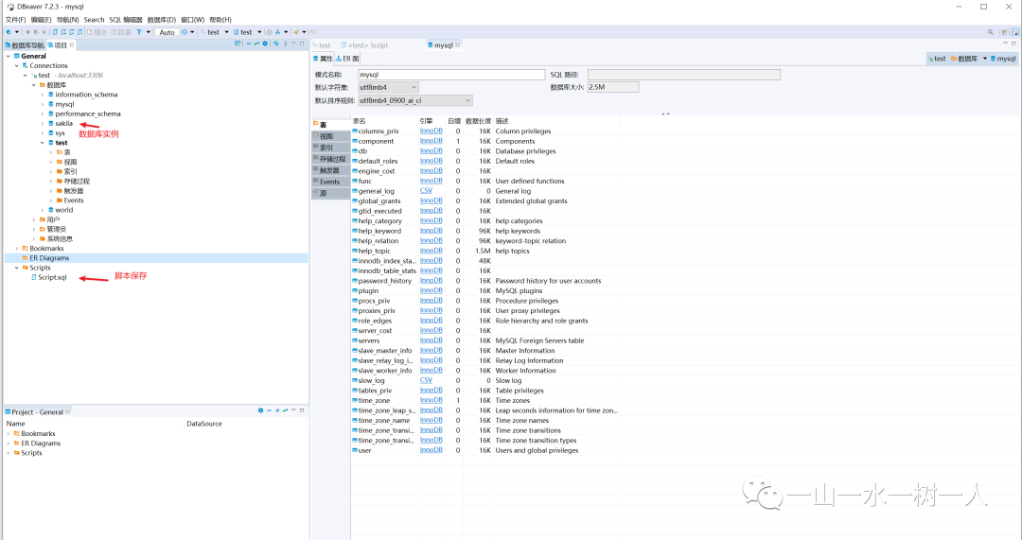The width and height of the screenshot is (1022, 540).
Task: Select the slave_master_info table row
Action: pyautogui.click(x=485, y=351)
